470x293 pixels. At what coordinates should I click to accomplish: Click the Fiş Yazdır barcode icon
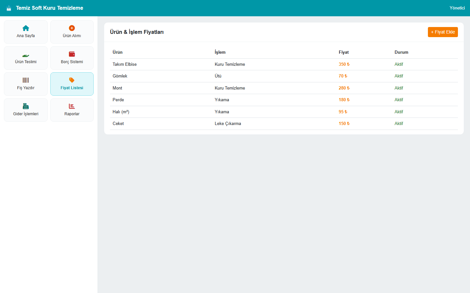point(26,80)
